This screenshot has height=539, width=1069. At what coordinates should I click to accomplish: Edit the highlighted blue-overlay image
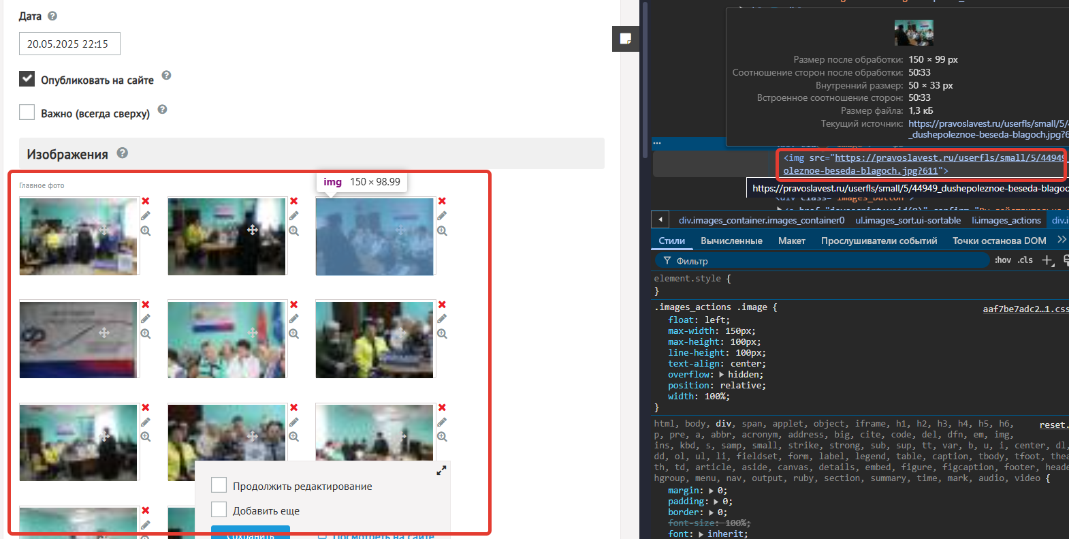pyautogui.click(x=443, y=215)
